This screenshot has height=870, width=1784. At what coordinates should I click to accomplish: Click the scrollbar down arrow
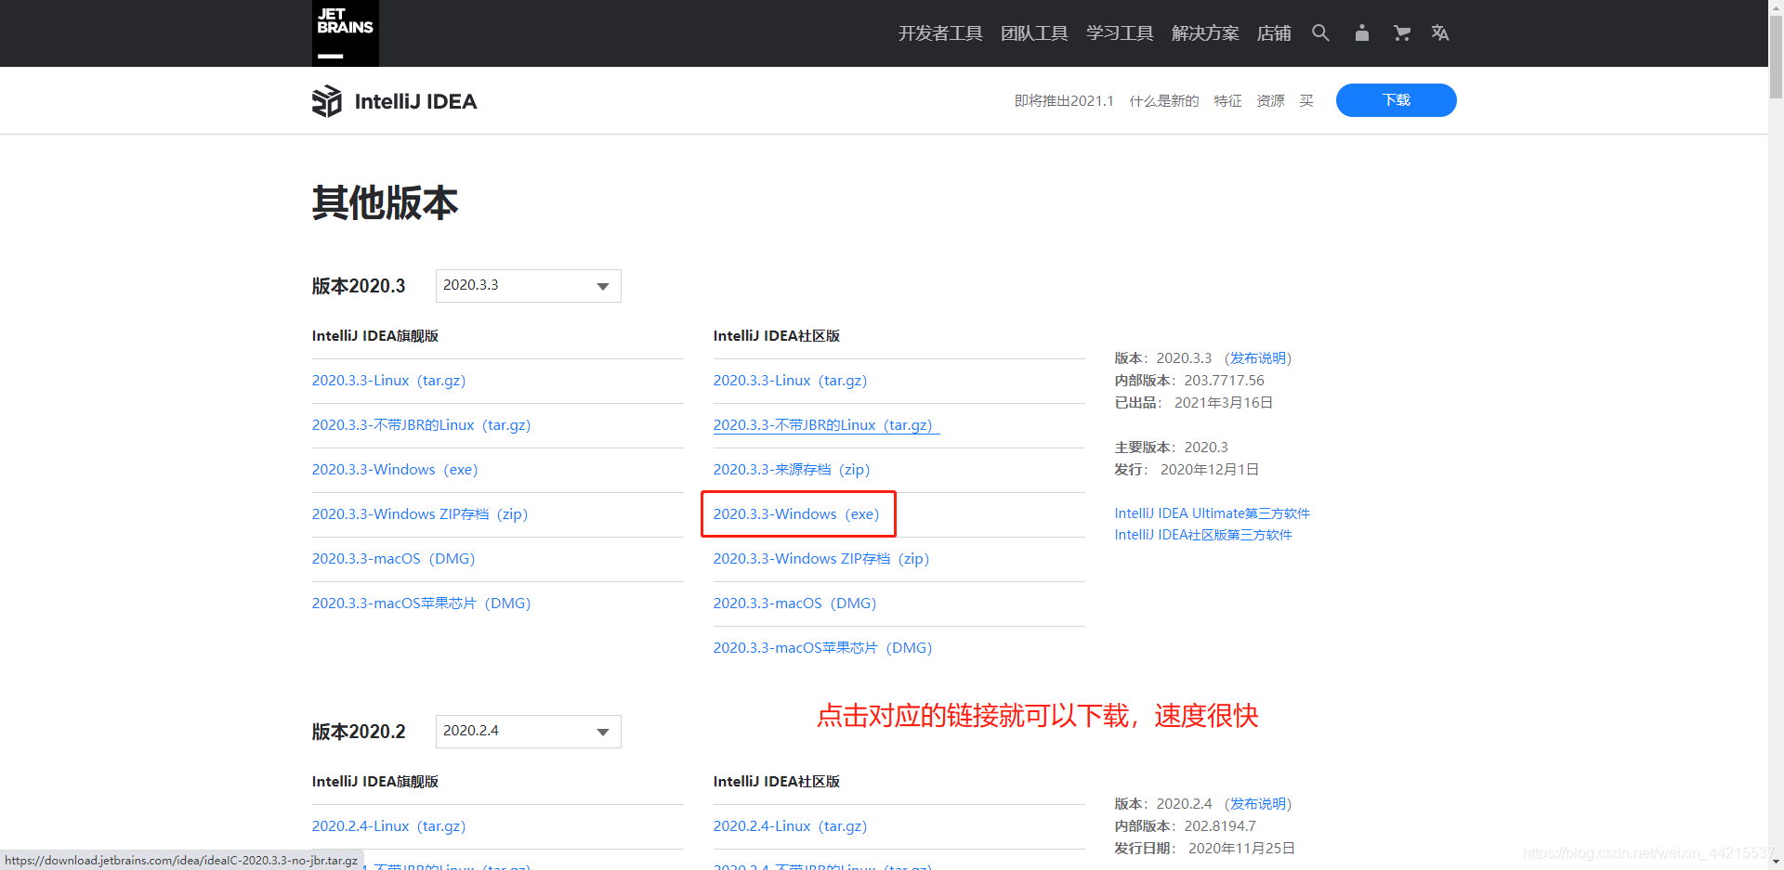1776,863
